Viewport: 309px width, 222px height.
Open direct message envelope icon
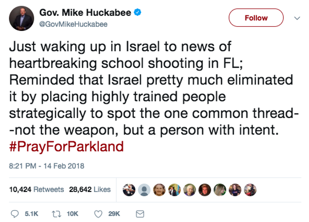(140, 214)
